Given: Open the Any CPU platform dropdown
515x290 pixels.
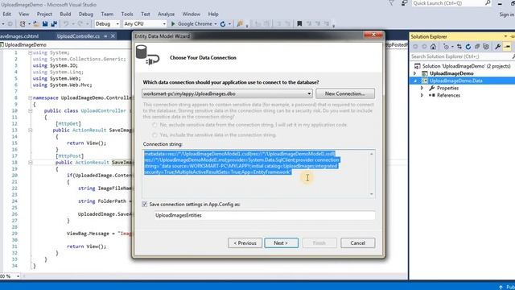Looking at the screenshot, I should pos(164,24).
